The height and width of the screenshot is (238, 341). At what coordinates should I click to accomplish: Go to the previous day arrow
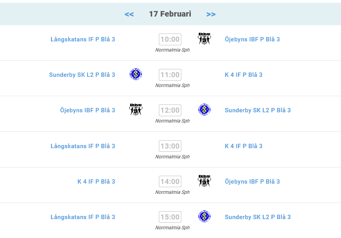(x=129, y=14)
